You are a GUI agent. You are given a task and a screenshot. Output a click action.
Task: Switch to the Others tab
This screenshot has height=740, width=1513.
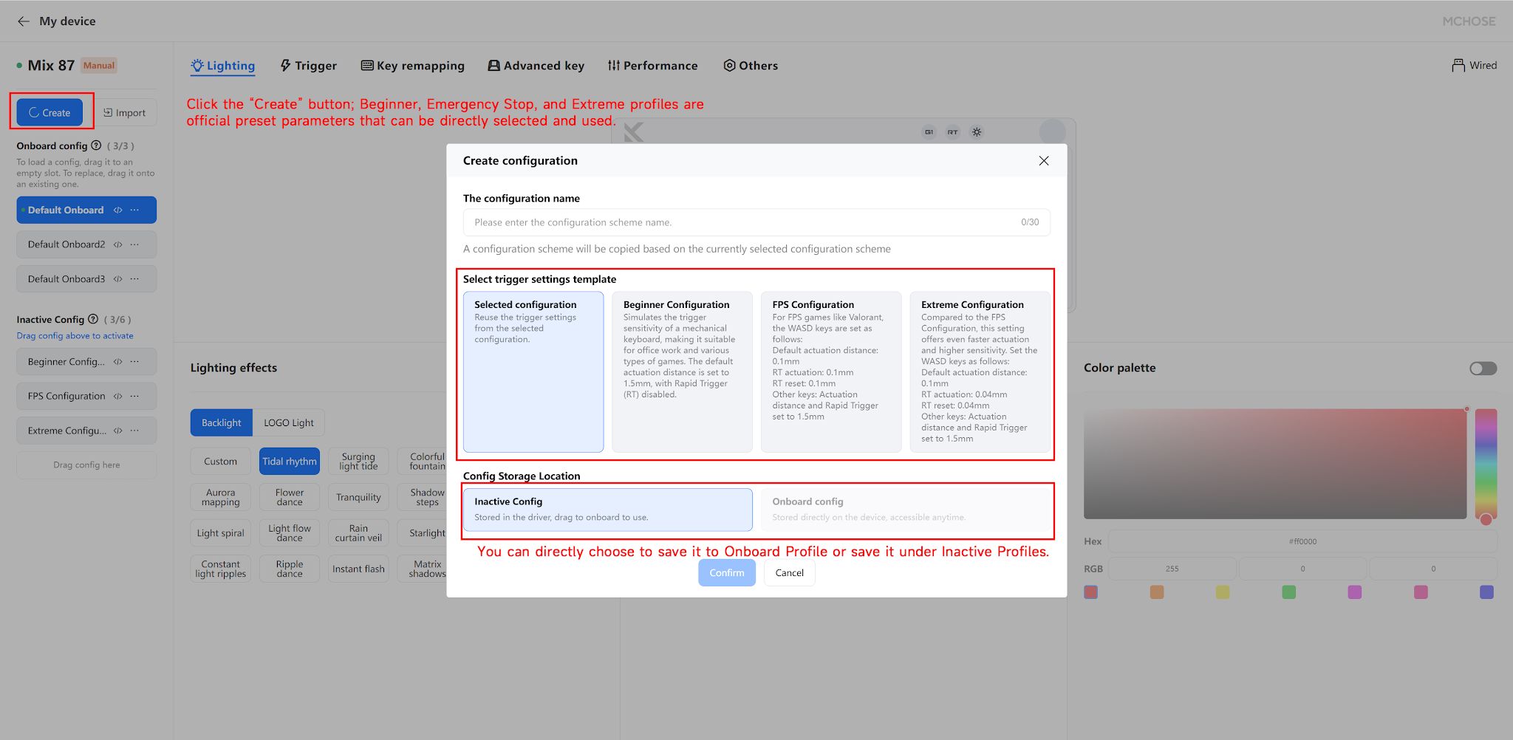[751, 66]
